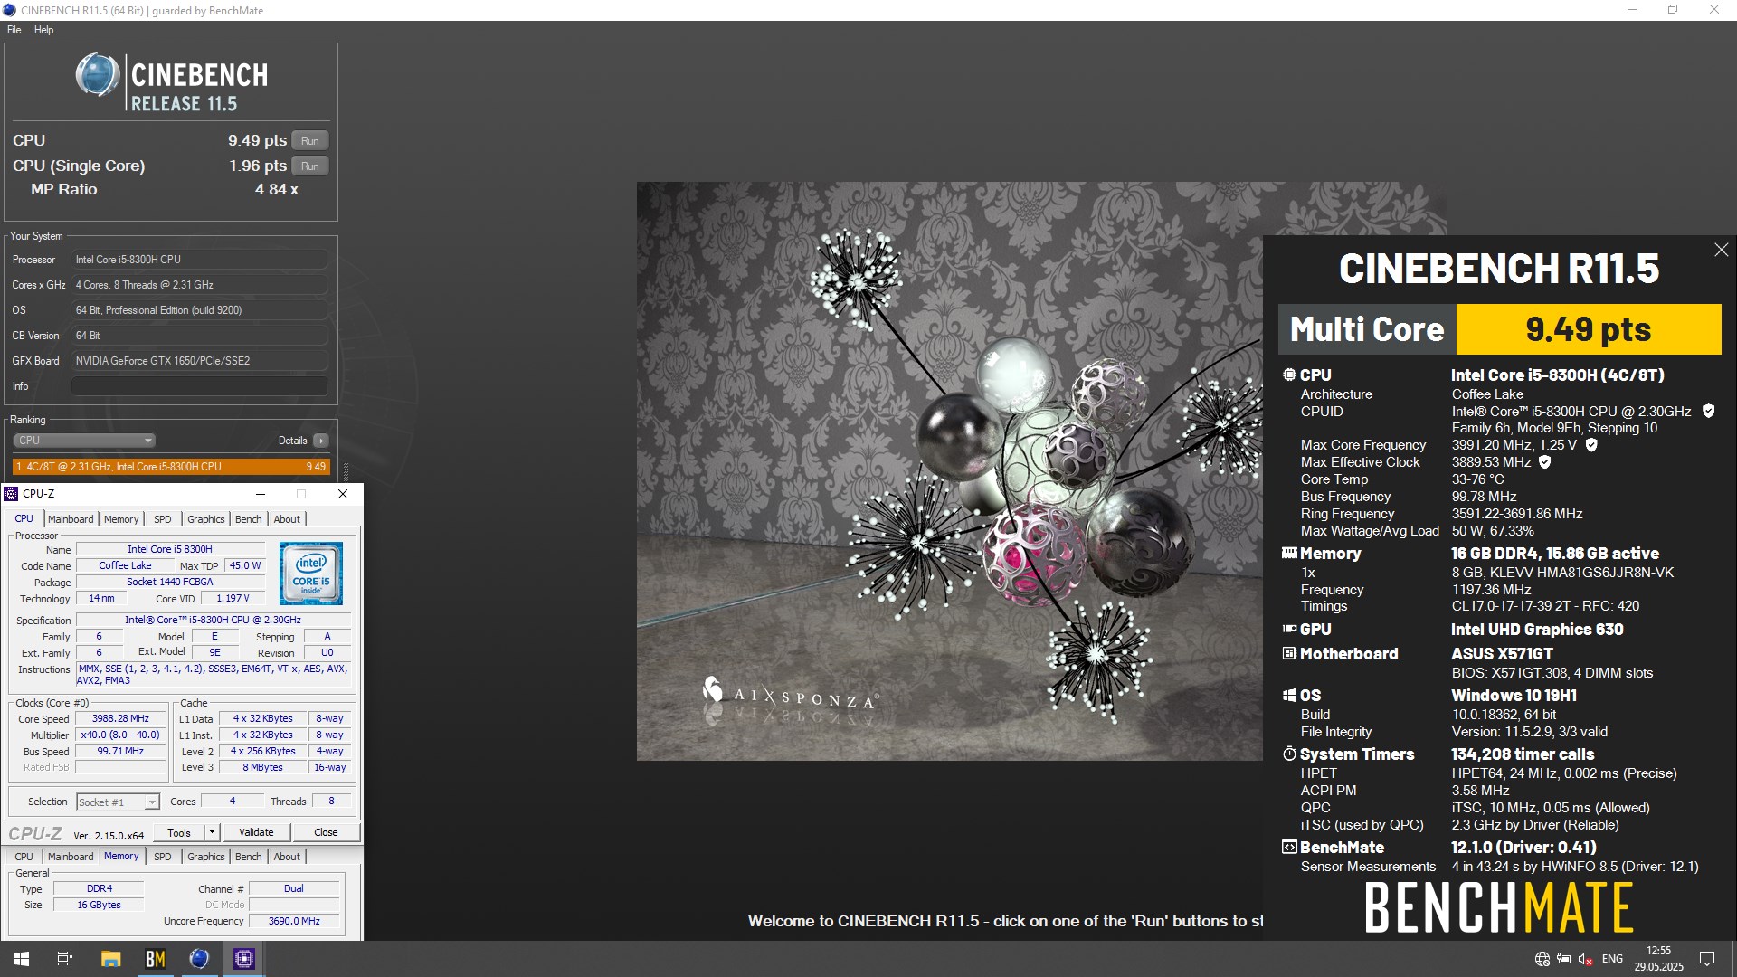Select About tab in lower CPU-Z window
Viewport: 1737px width, 977px height.
[x=287, y=857]
